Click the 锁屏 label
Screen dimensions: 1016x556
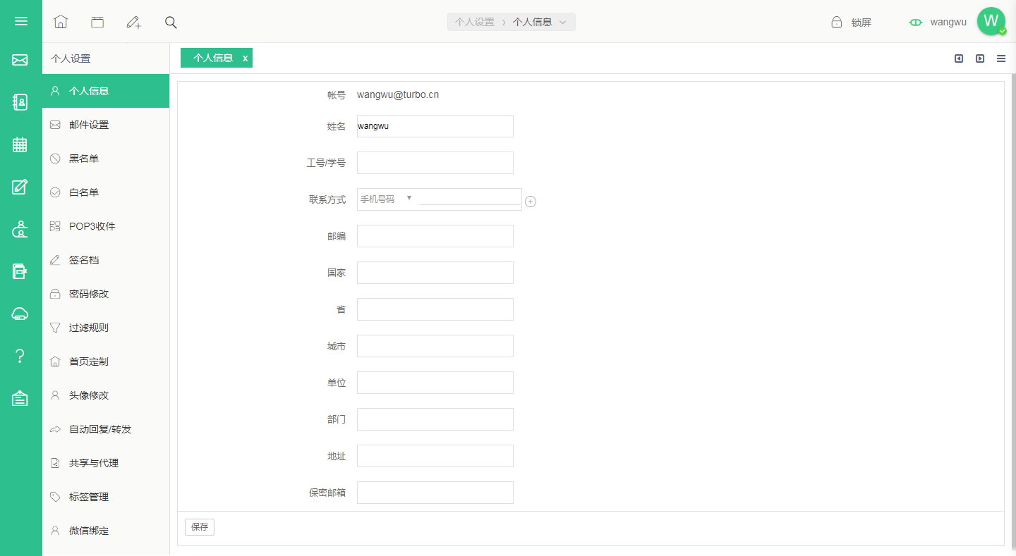861,22
